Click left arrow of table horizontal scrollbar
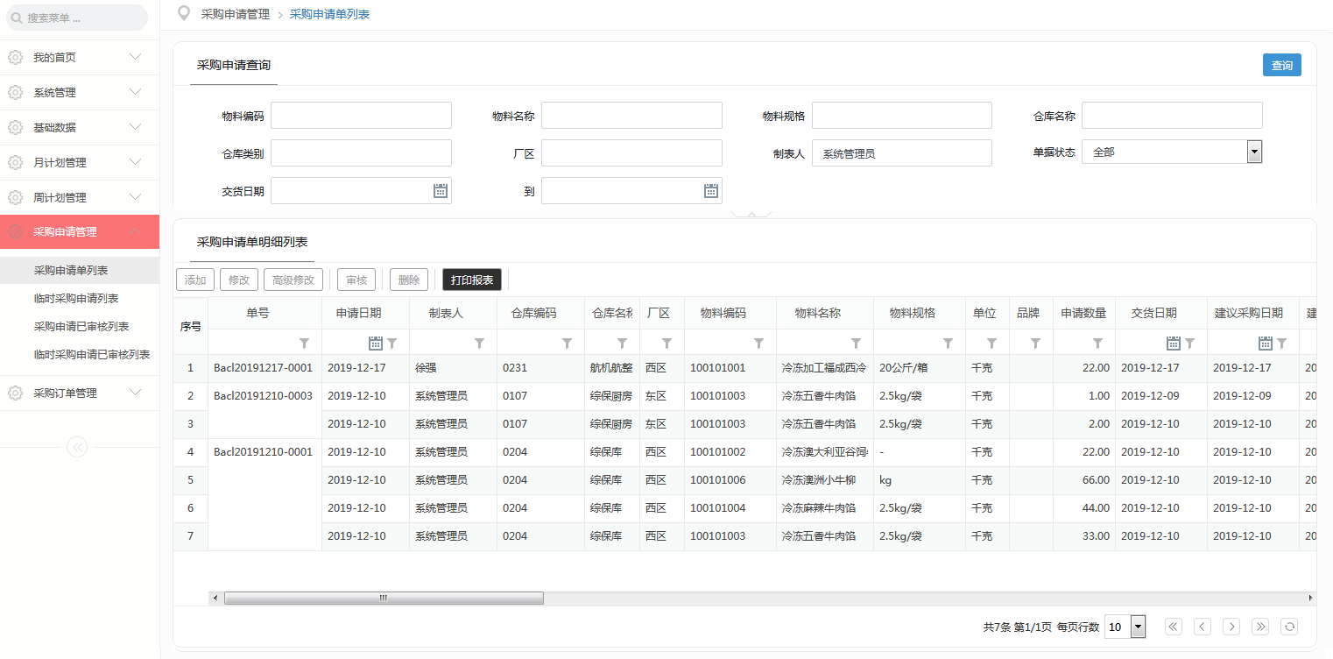Viewport: 1333px width, 659px height. coord(215,598)
